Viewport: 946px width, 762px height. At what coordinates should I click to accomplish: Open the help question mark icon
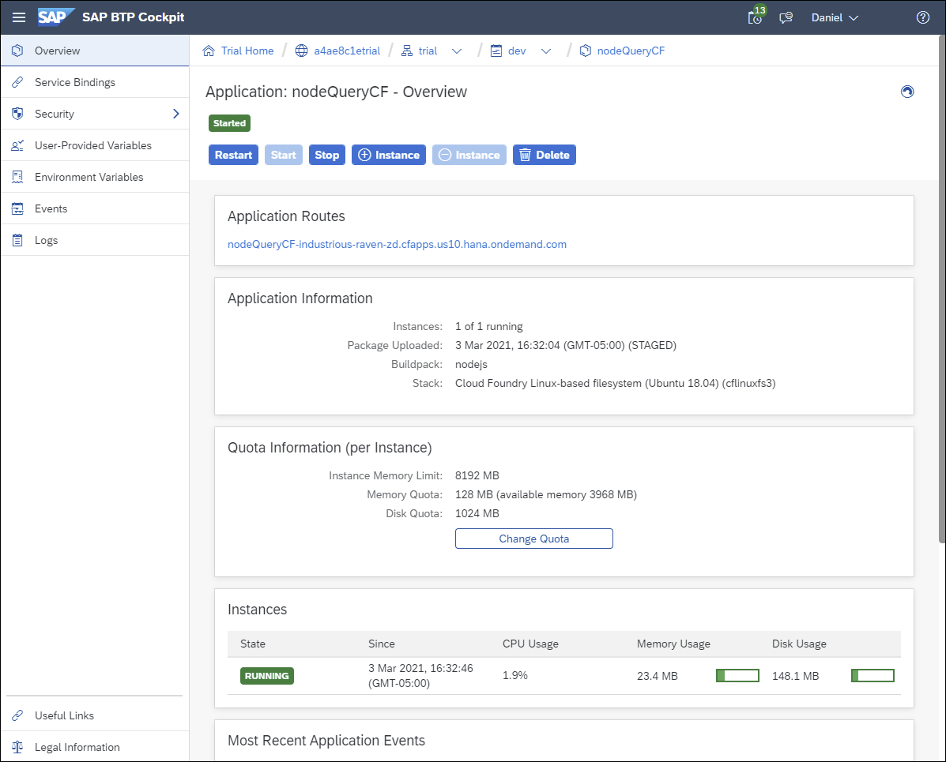coord(922,17)
